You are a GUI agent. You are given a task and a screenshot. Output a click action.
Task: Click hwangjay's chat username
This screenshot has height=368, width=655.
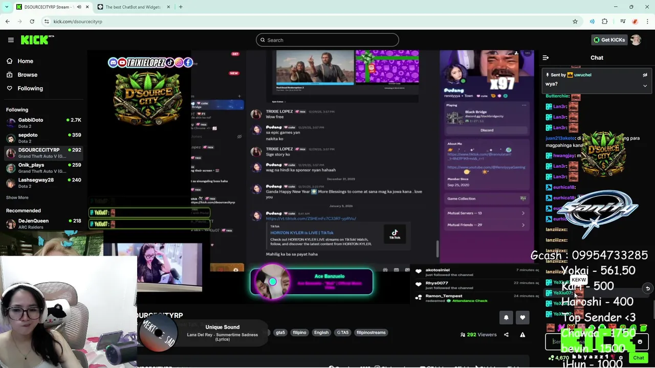pos(564,155)
